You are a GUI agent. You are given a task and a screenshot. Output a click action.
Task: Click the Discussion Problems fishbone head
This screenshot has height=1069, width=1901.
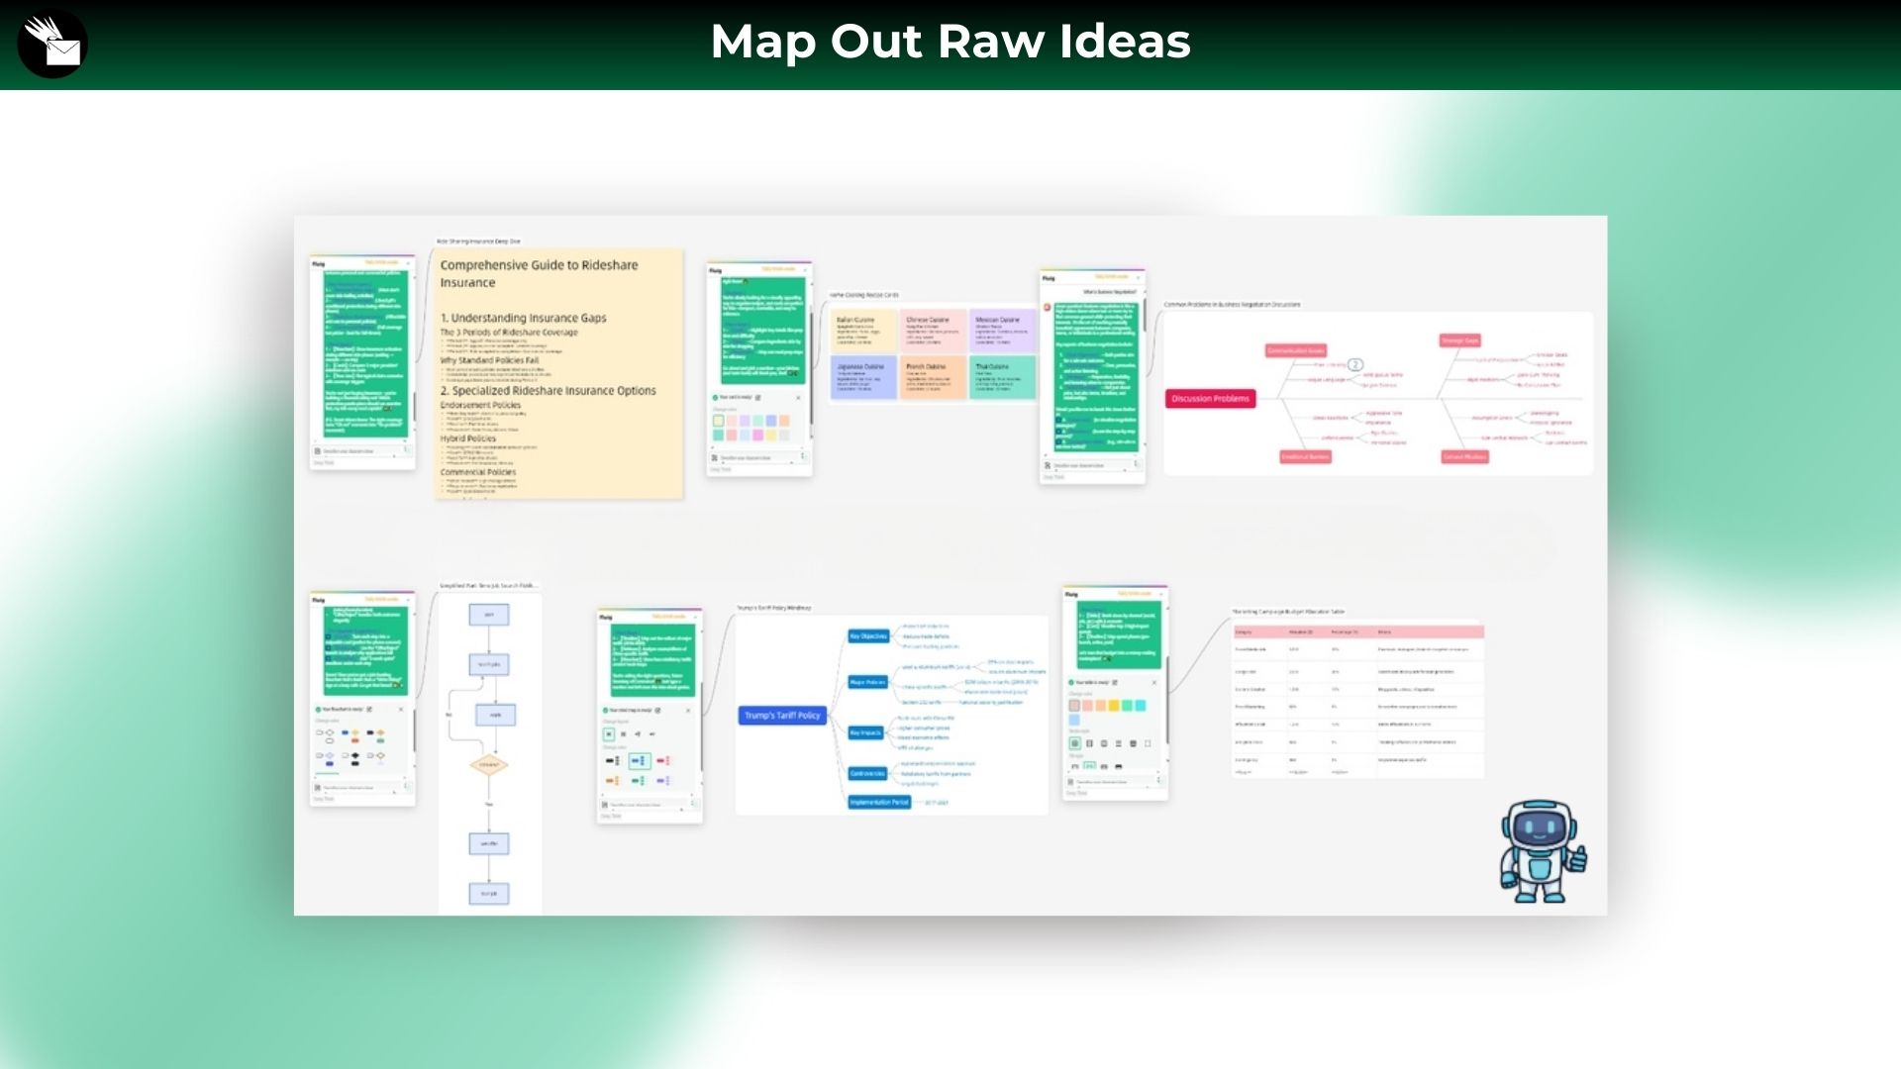1210,399
